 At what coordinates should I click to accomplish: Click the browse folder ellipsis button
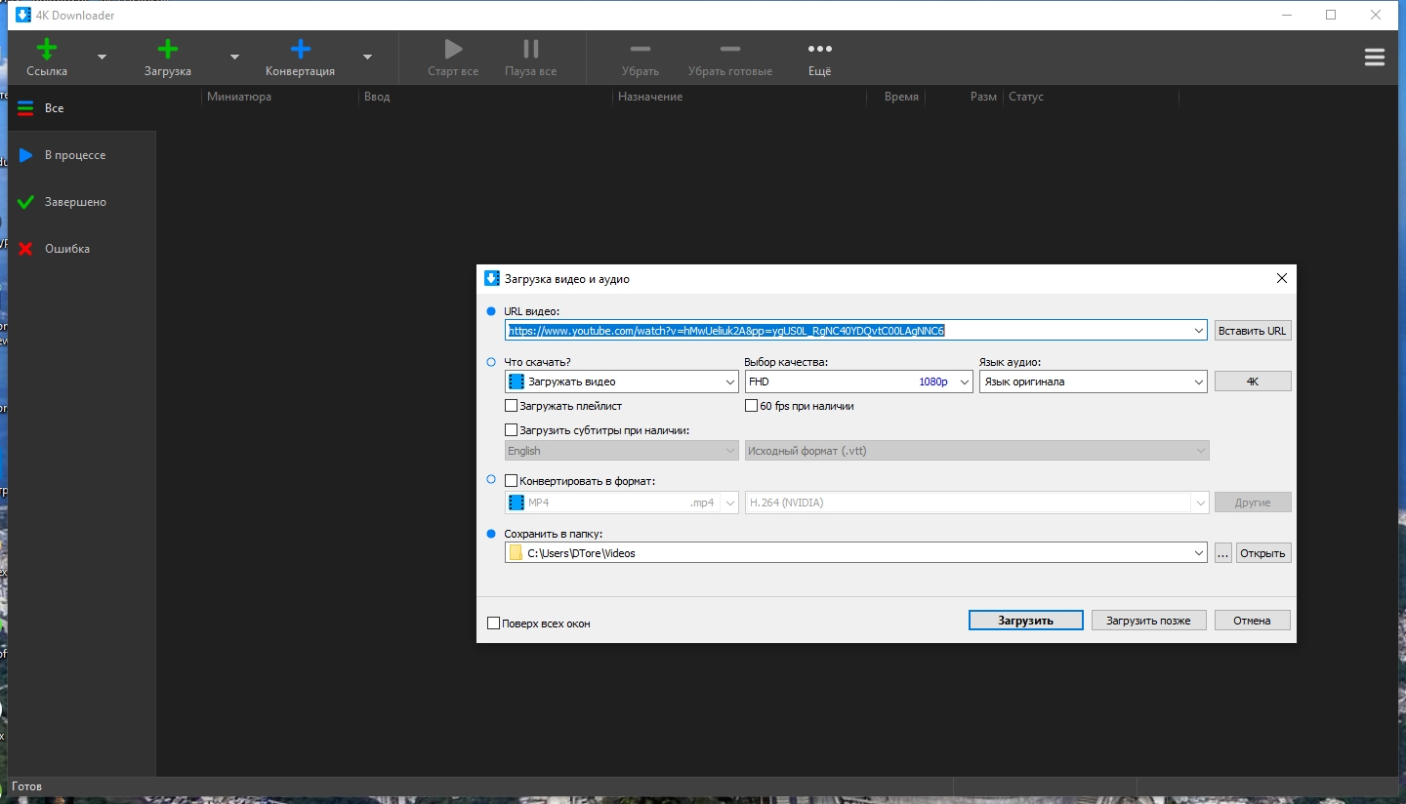tap(1222, 553)
